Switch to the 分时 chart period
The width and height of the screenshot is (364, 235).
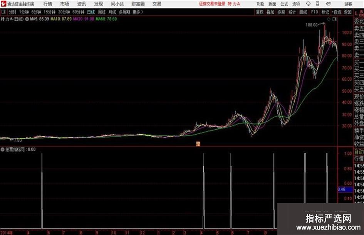coord(12,12)
